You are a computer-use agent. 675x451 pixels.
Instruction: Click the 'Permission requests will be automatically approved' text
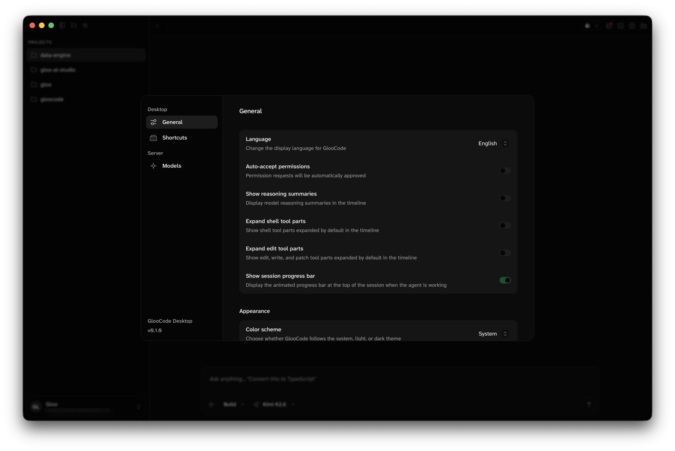click(x=305, y=176)
